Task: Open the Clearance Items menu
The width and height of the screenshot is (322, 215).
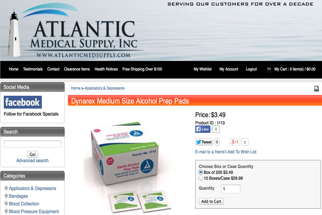Action: point(77,69)
